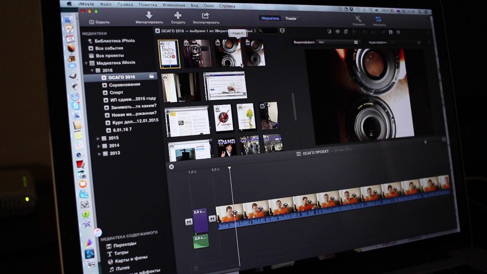Click the Импортировать (Import) arrow icon

coord(149,15)
